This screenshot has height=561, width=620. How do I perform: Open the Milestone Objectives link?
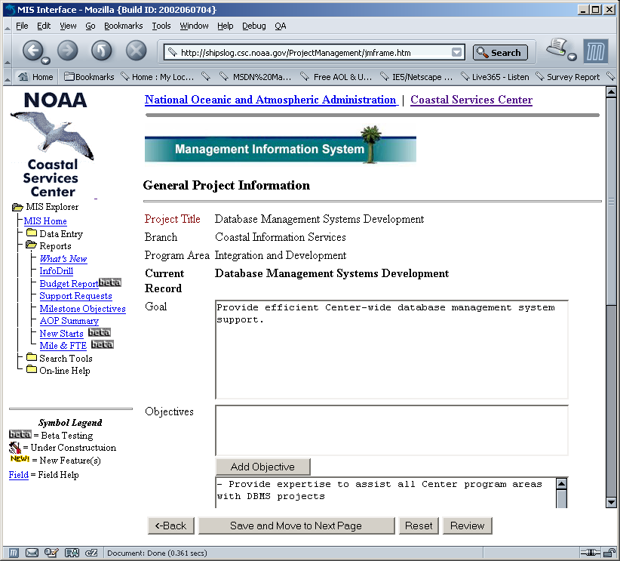tap(83, 308)
